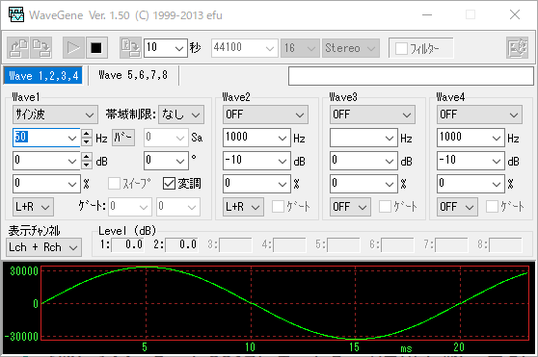Click the load settings toolbar icon

18,47
